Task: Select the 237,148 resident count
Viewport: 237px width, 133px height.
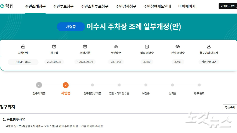Action: (116, 62)
